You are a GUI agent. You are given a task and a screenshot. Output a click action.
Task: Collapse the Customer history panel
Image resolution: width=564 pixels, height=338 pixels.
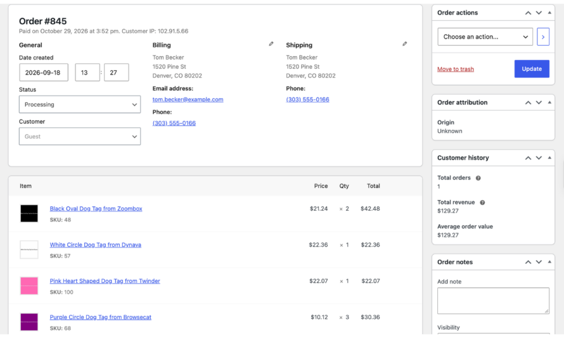pos(550,158)
